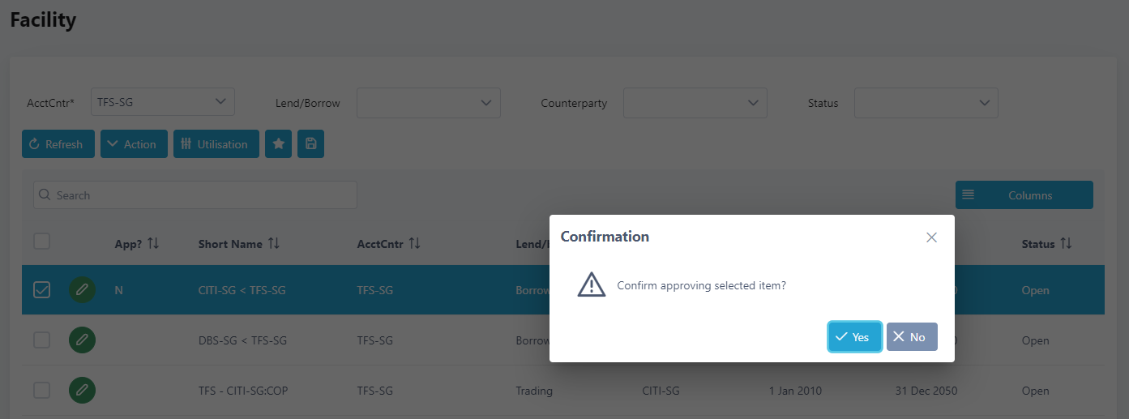Open the AcctCntr dropdown showing TFS-SG
The image size is (1129, 419).
pos(162,102)
